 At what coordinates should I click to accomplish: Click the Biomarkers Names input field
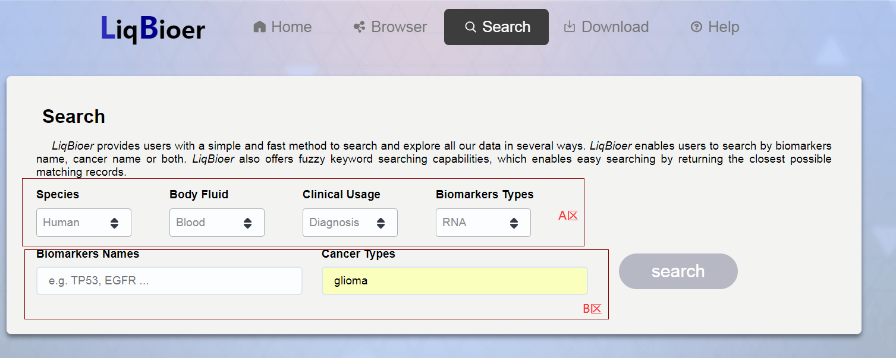coord(169,281)
